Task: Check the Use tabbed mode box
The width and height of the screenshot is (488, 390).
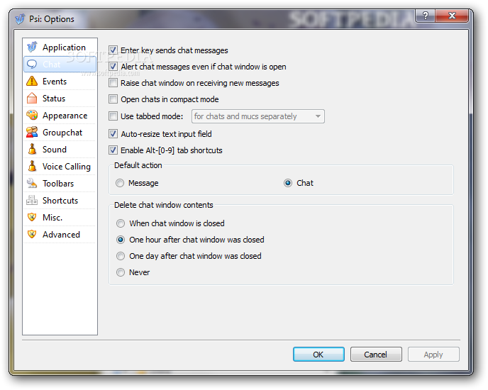Action: point(113,116)
